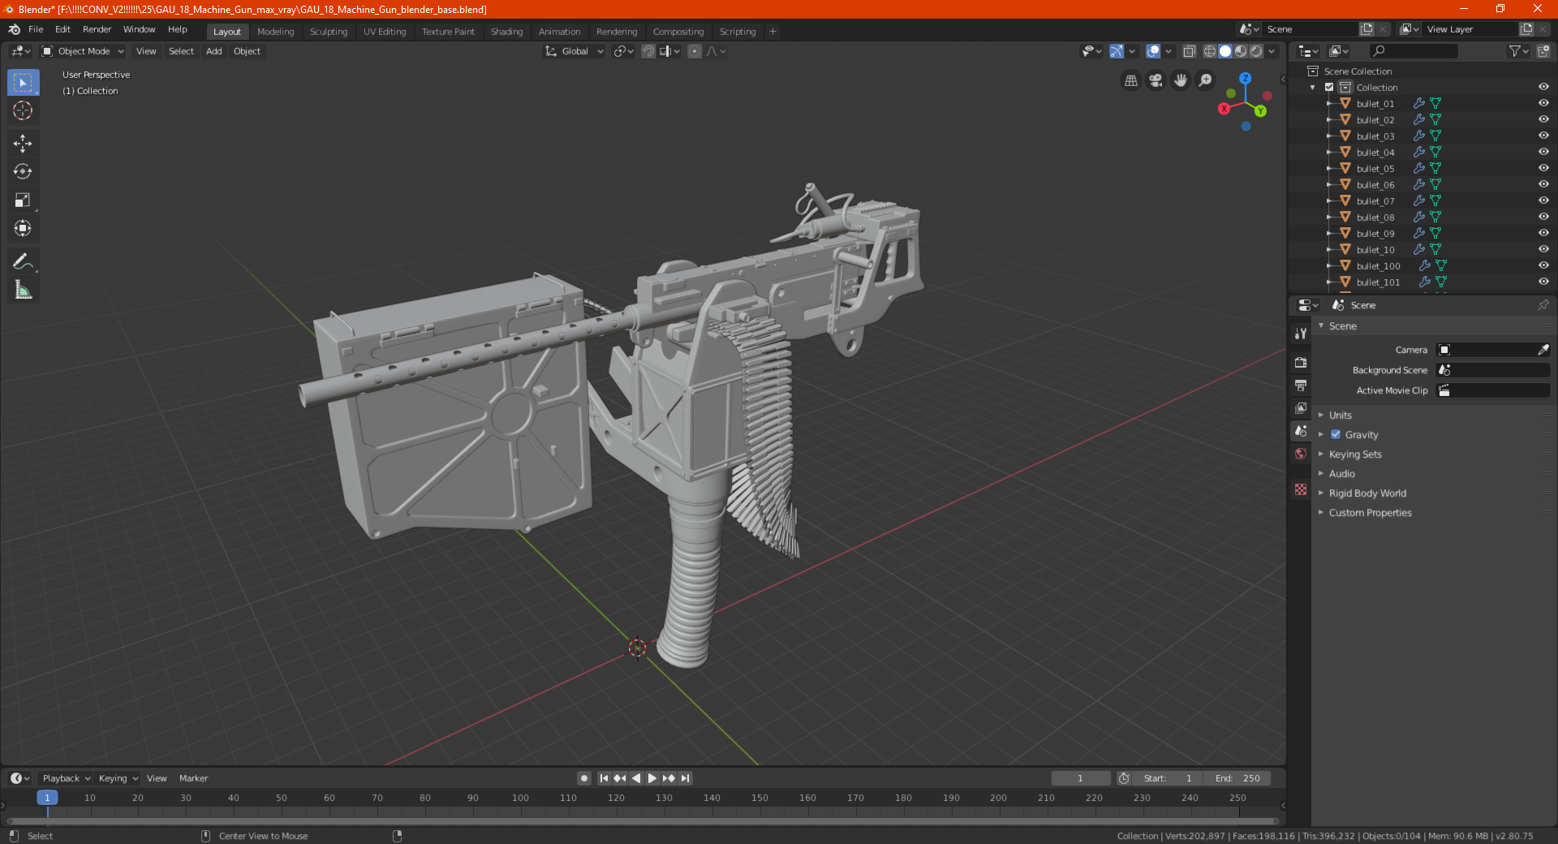Open the Render properties tab

click(x=1301, y=362)
